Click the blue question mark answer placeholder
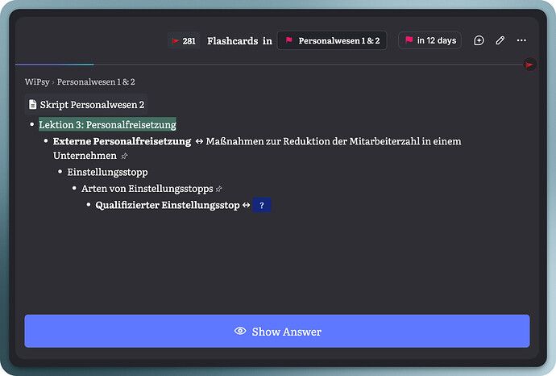556x376 pixels. (261, 206)
